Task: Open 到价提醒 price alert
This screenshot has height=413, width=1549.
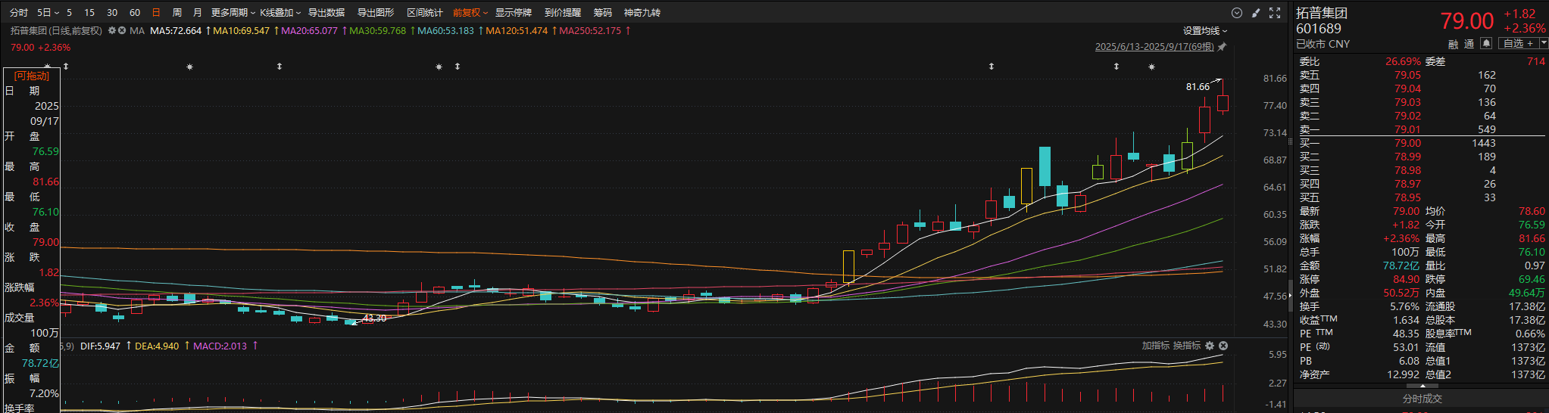Action: (x=563, y=13)
